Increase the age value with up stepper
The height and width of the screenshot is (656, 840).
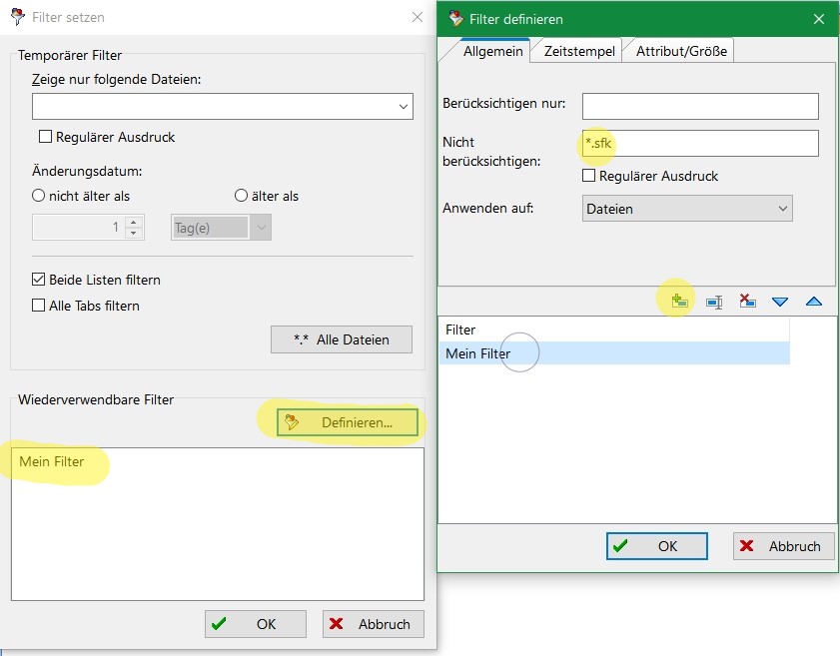(134, 222)
